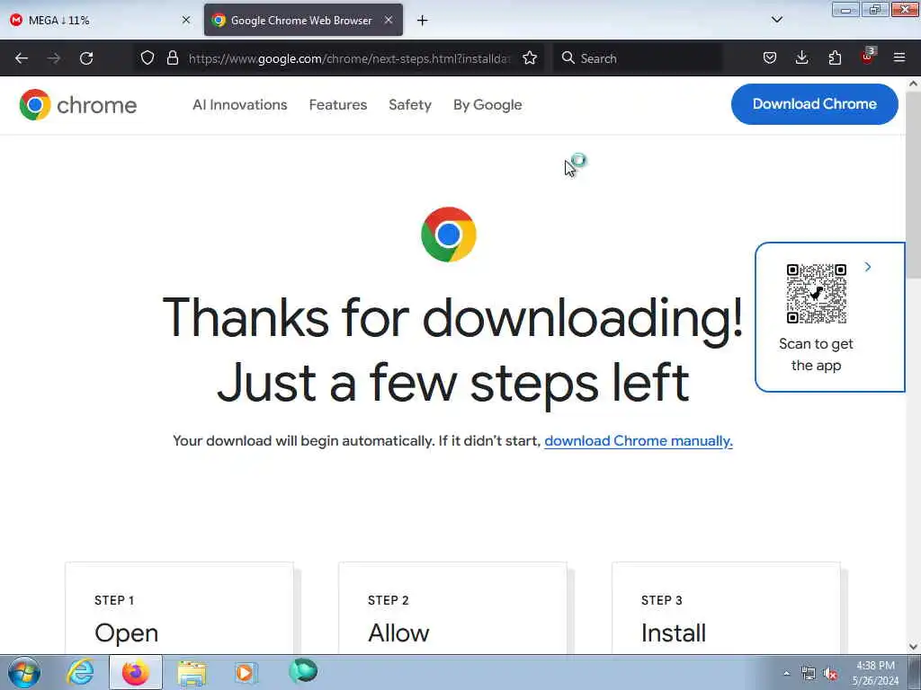Click the scrollbar down arrow
This screenshot has height=690, width=921.
click(x=913, y=647)
